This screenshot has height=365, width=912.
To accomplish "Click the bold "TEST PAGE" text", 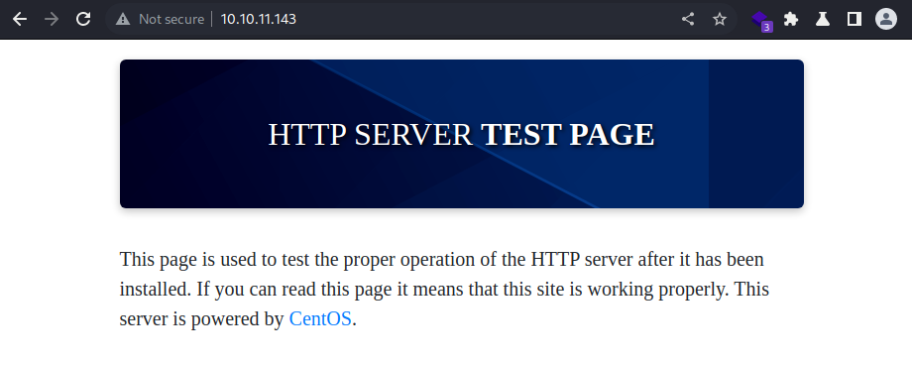I will click(568, 135).
